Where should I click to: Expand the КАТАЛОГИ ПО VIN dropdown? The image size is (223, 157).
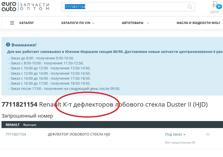[x=78, y=23]
